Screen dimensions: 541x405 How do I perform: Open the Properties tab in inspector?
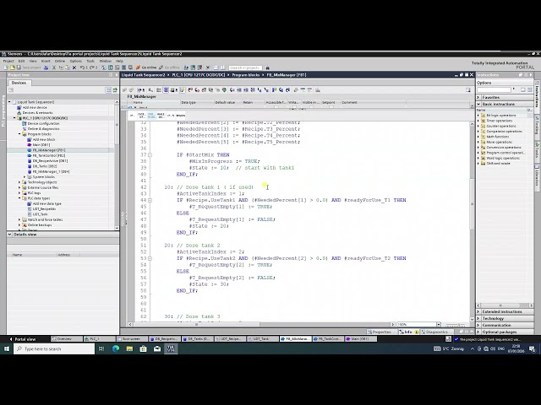pos(380,332)
